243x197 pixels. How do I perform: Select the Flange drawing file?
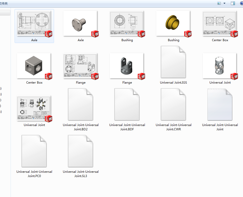coord(80,66)
